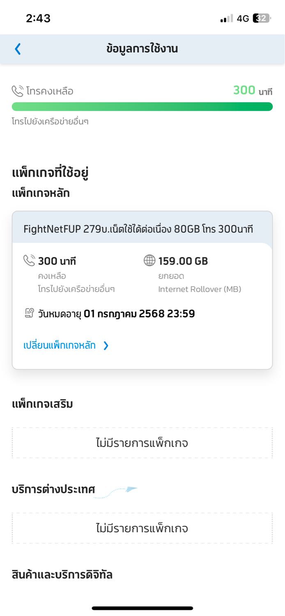285x616 pixels.
Task: Tap the 159.00 GB rollover data value
Action: (x=183, y=261)
